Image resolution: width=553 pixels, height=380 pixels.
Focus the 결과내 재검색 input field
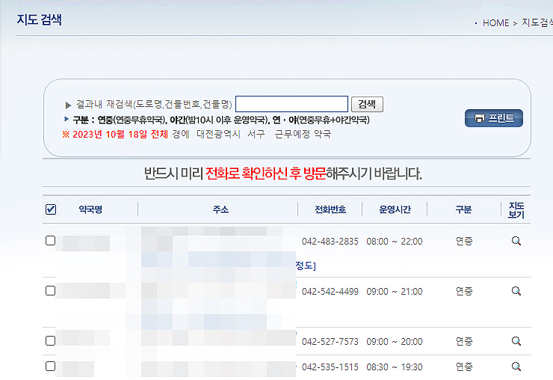point(291,104)
